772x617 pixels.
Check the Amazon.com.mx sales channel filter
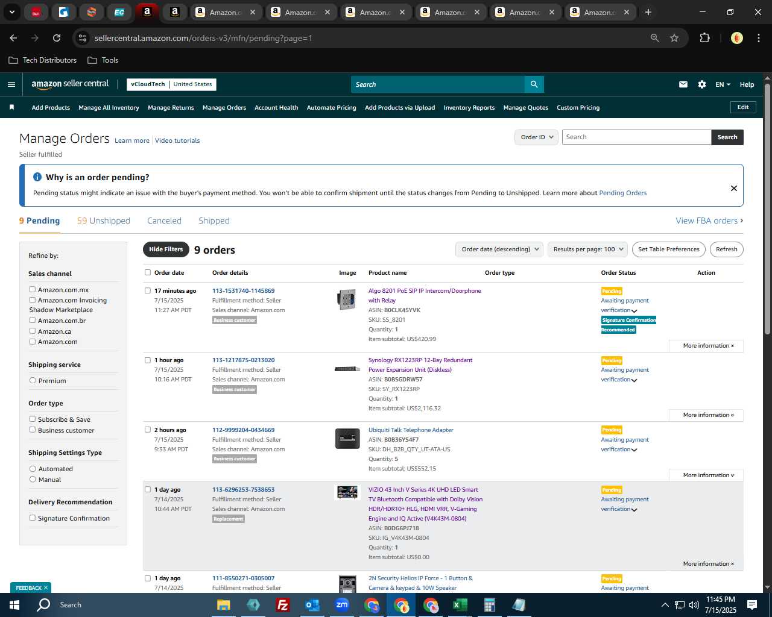33,289
